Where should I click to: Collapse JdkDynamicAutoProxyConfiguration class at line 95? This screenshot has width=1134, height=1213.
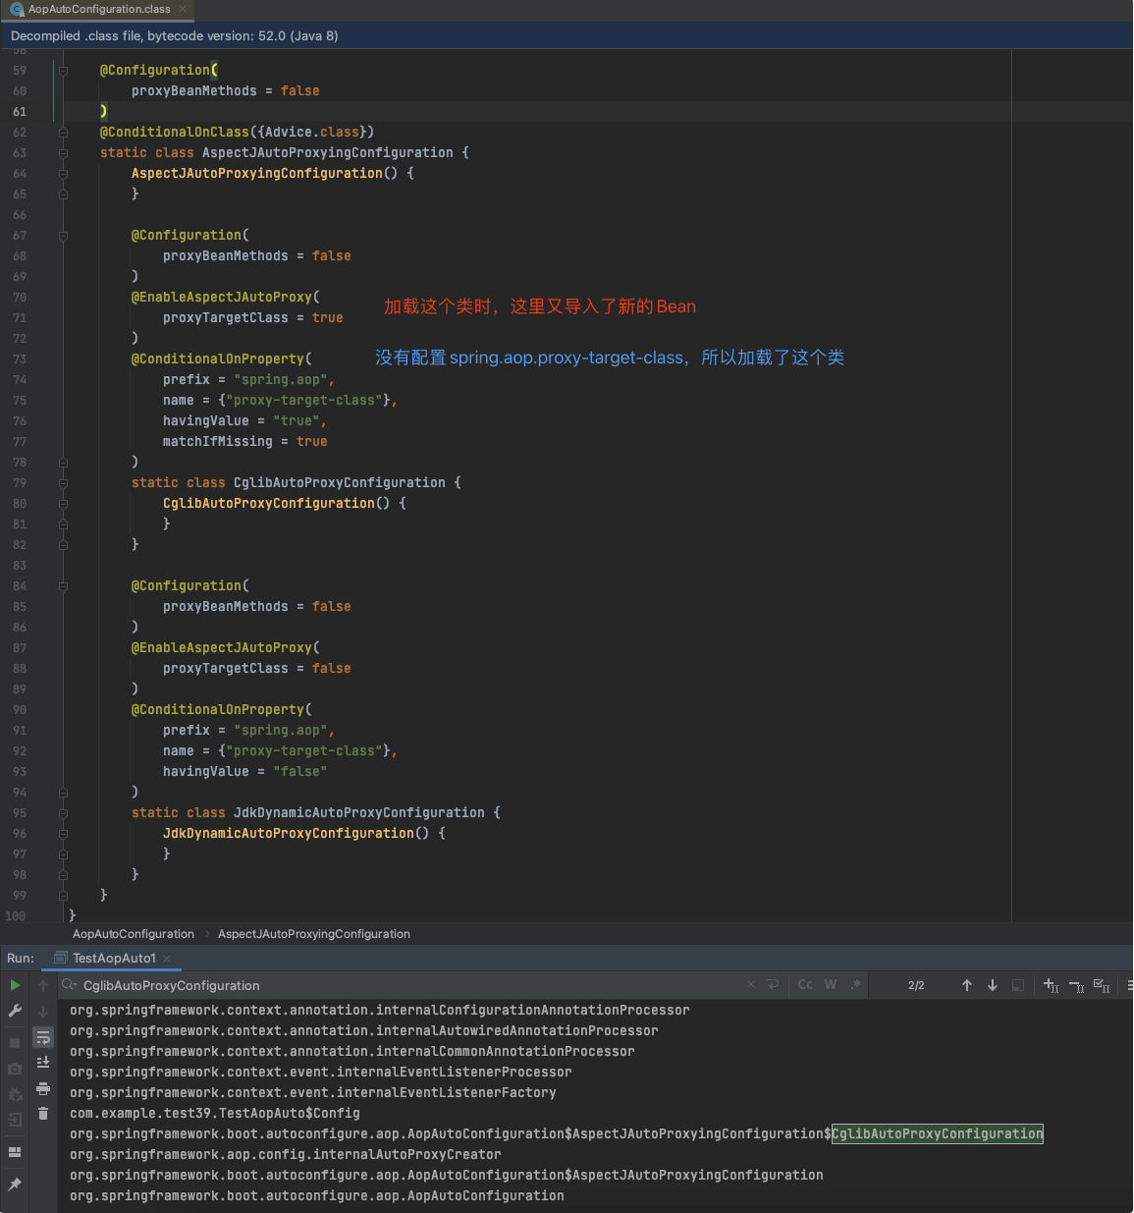click(x=63, y=813)
